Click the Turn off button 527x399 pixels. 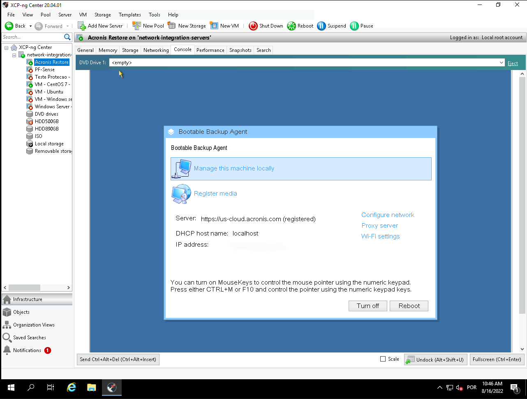pyautogui.click(x=368, y=306)
